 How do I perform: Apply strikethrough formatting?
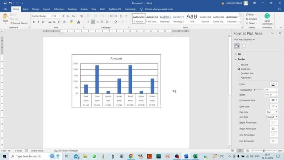click(50, 22)
